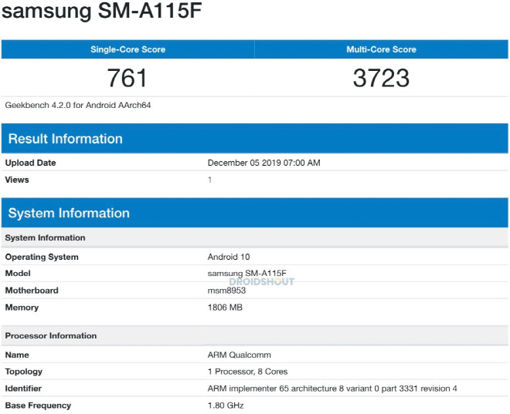Viewport: 510px width, 414px height.
Task: Click the single-core score value 761
Action: 127,78
